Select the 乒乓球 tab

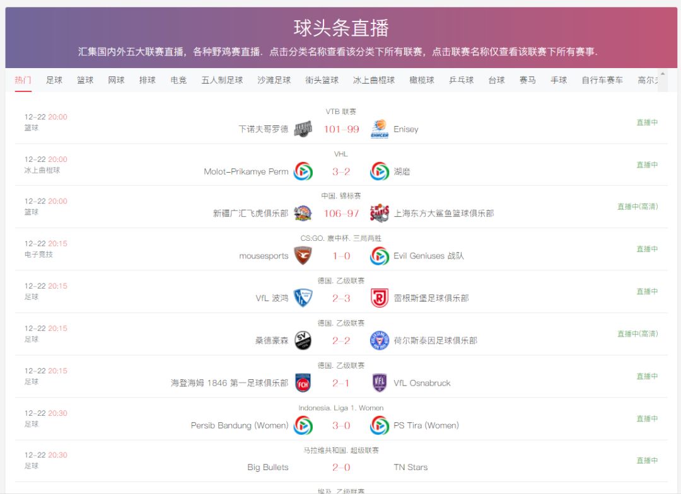(461, 80)
